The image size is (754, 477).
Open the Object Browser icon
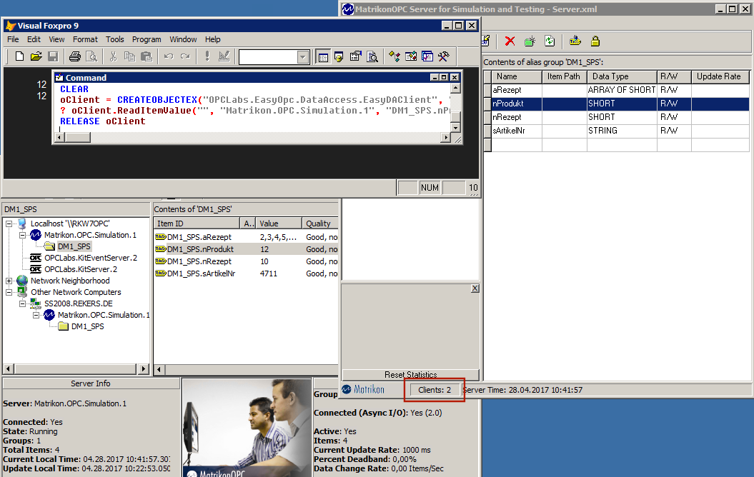pyautogui.click(x=411, y=57)
